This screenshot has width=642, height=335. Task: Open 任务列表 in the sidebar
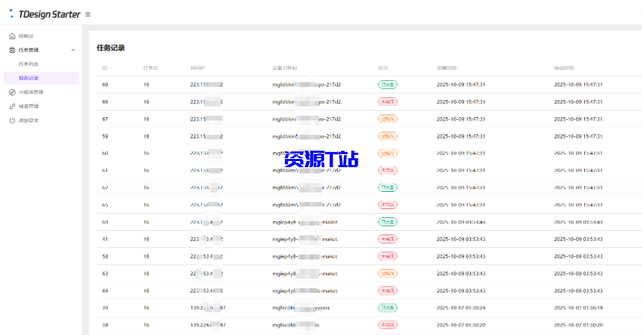tap(29, 64)
